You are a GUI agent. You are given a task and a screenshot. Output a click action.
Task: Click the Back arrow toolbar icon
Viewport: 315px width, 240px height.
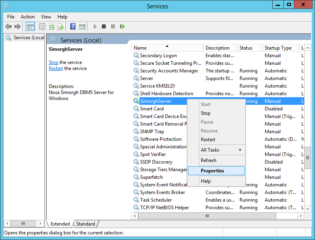[x=8, y=26]
